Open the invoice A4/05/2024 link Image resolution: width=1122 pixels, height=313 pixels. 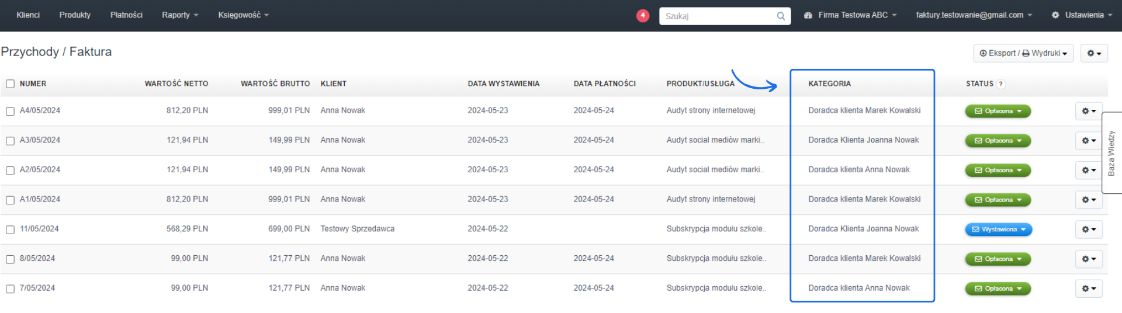click(40, 110)
